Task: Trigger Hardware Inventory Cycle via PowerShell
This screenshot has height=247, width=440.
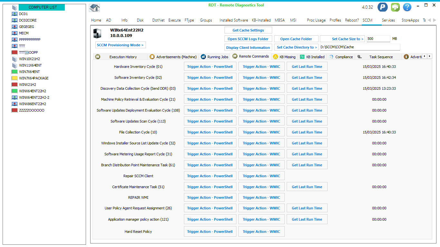Action: (210, 67)
